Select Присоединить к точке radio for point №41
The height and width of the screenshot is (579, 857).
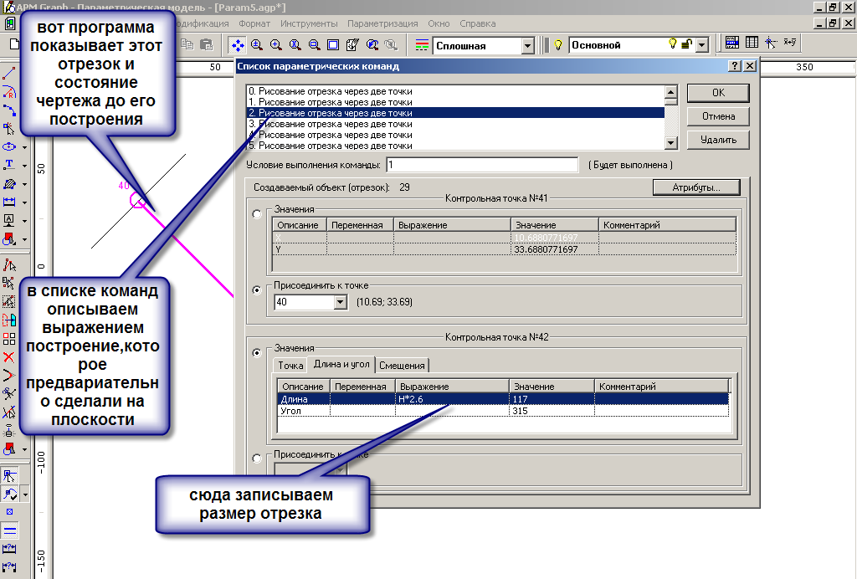point(257,290)
